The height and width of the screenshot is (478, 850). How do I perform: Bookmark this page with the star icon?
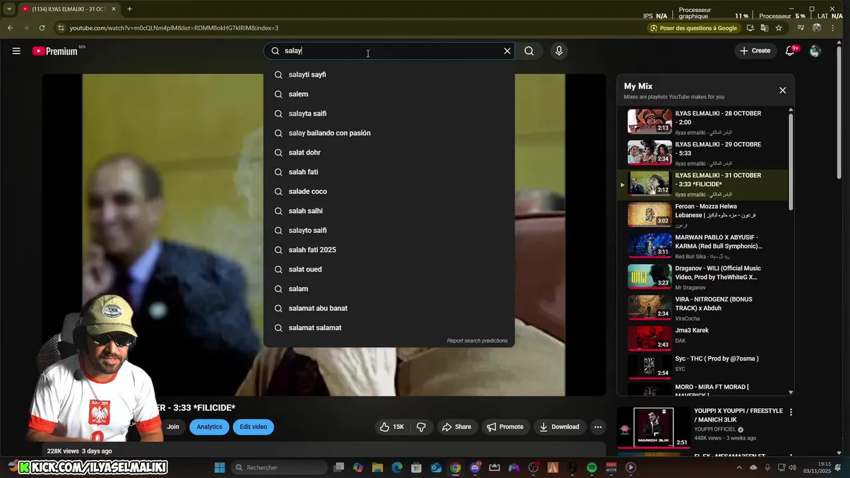point(779,28)
